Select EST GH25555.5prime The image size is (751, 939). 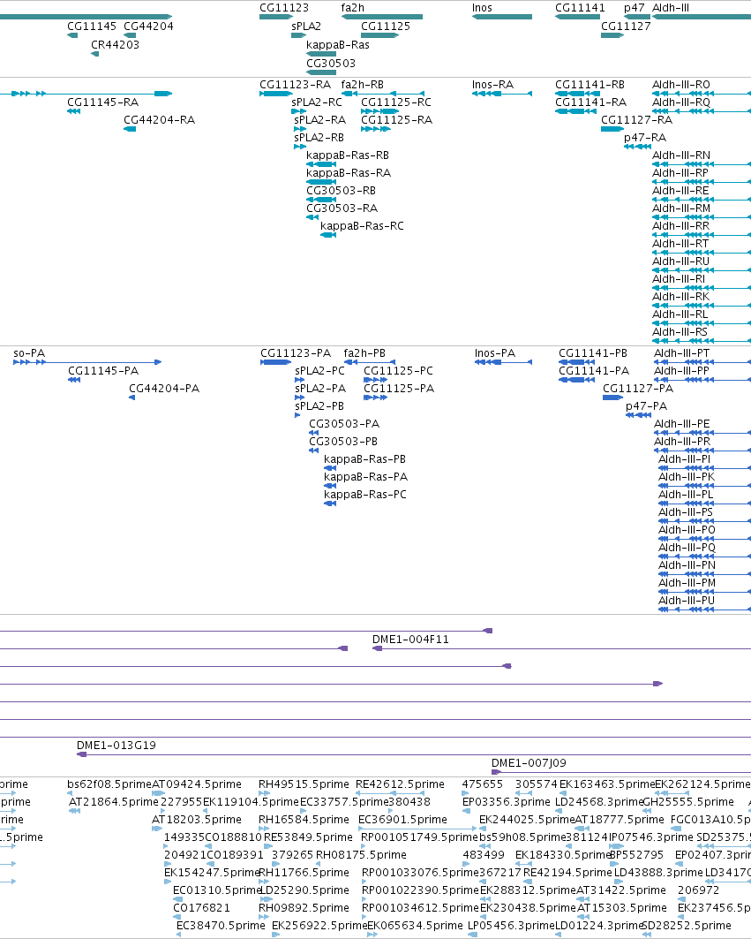point(688,802)
